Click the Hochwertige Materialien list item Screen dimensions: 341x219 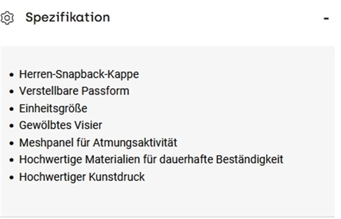coord(151,159)
